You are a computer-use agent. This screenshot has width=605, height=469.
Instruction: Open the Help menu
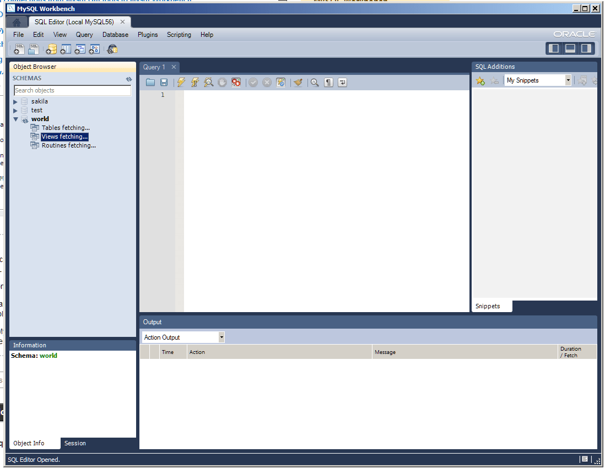(x=207, y=35)
